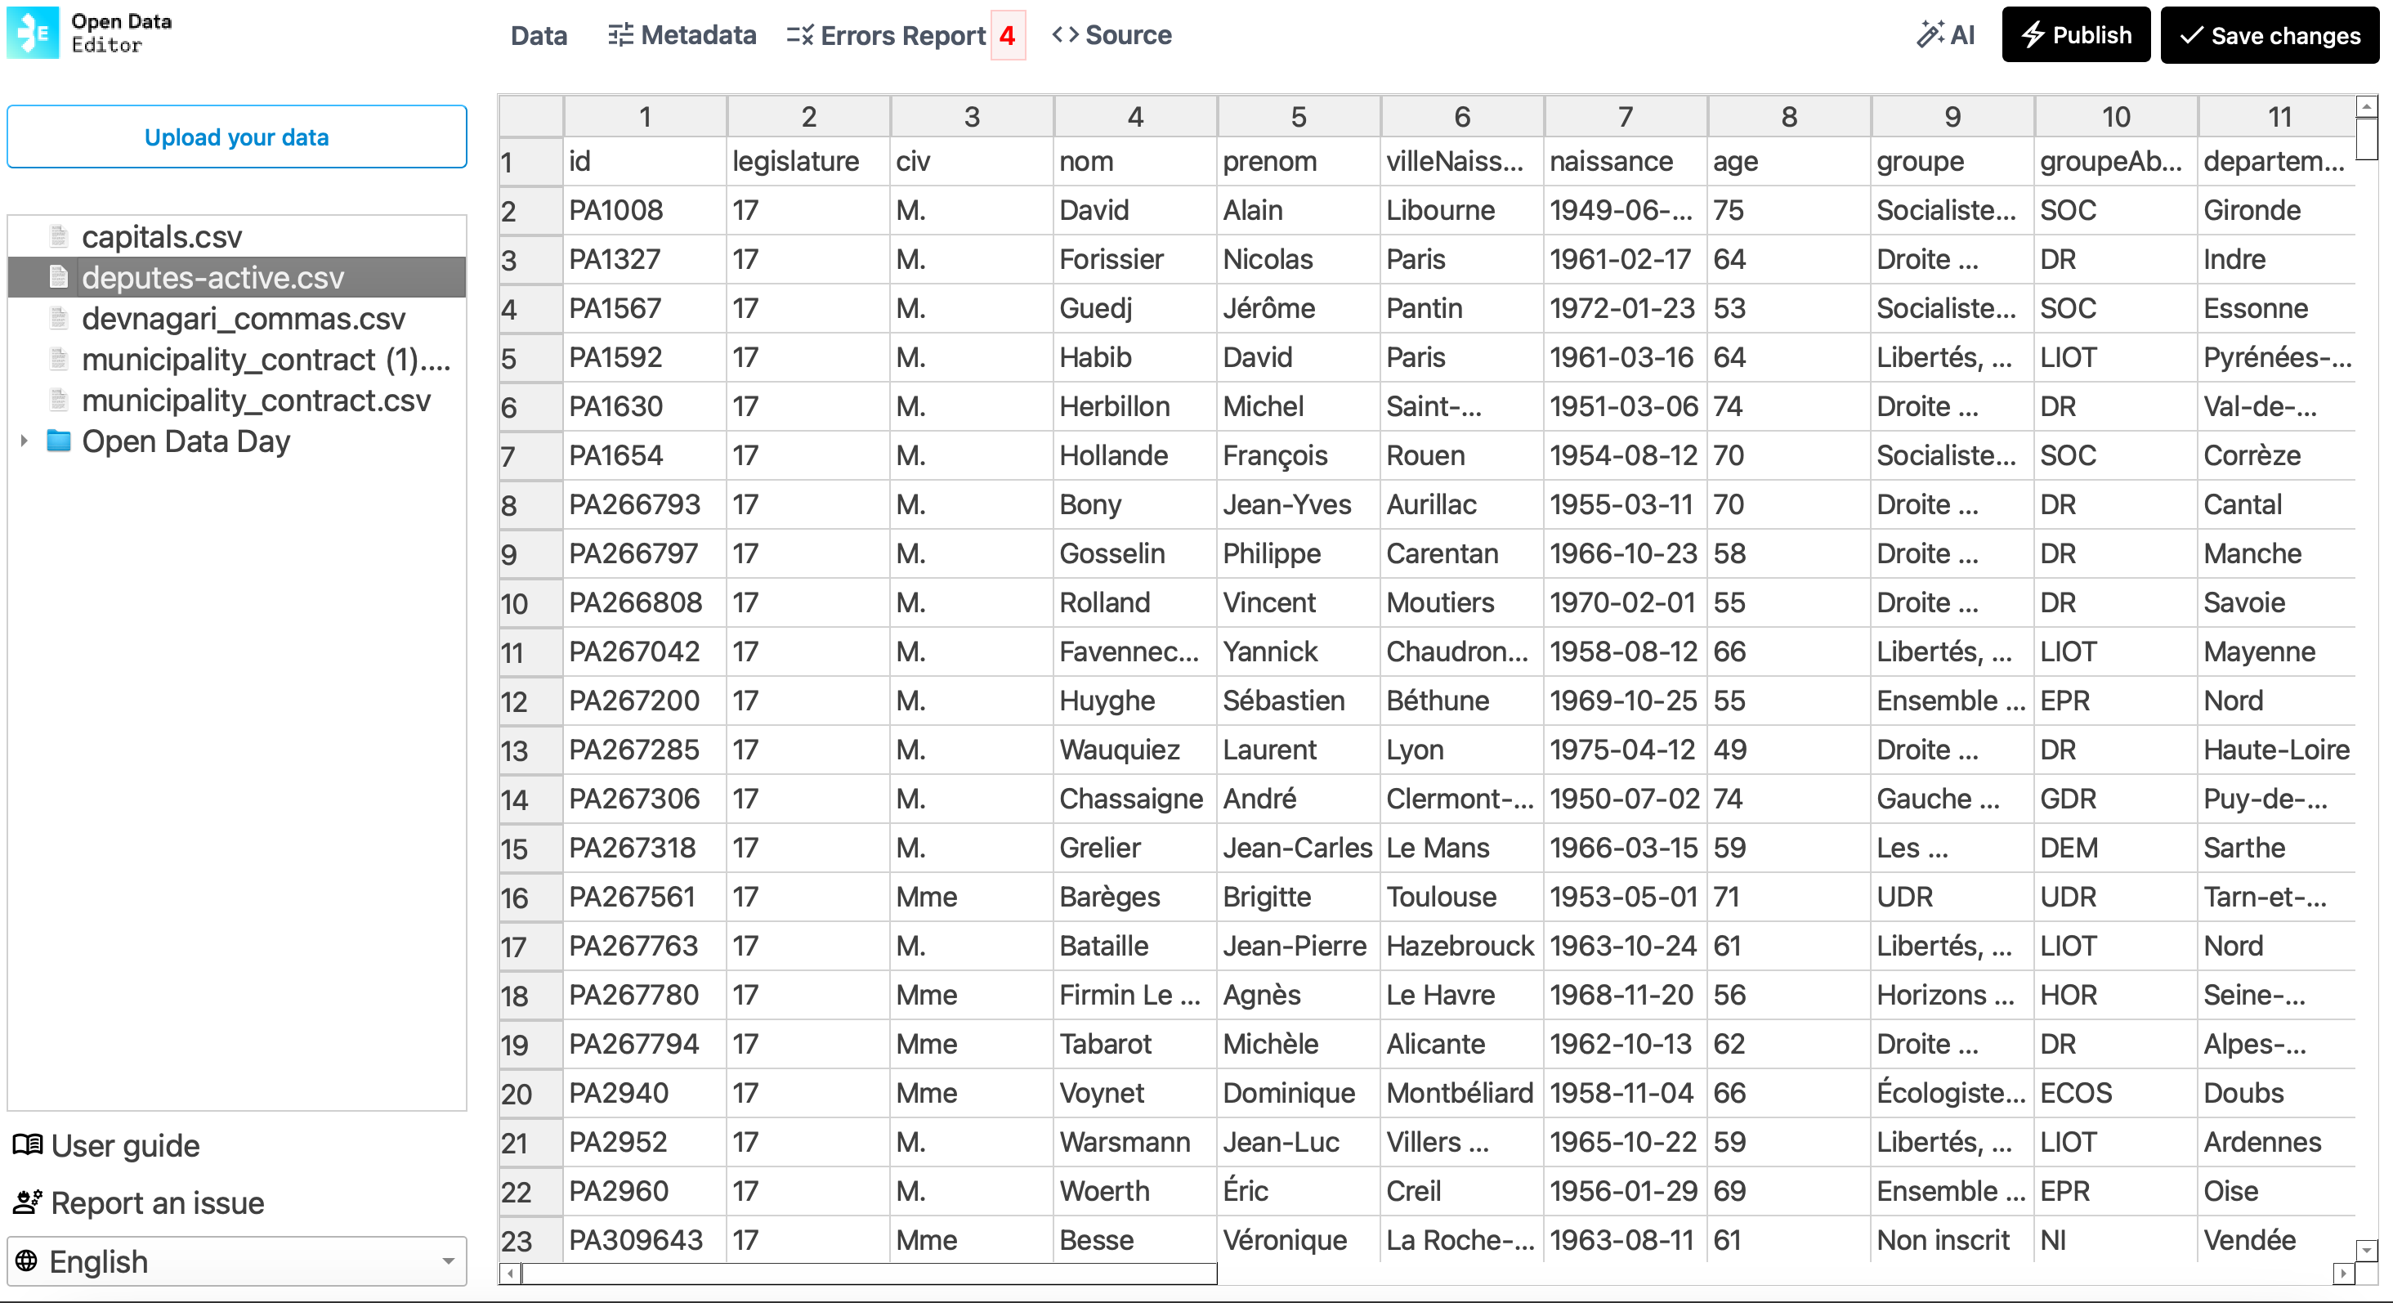Click the scroll left arrow of the table
This screenshot has width=2393, height=1303.
(511, 1274)
